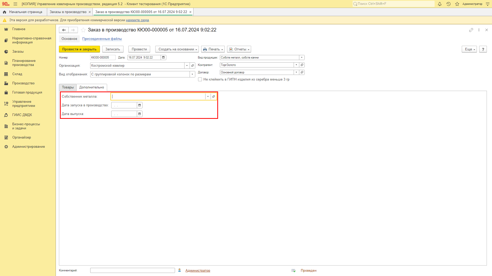Open Заказы section in sidebar

28,52
